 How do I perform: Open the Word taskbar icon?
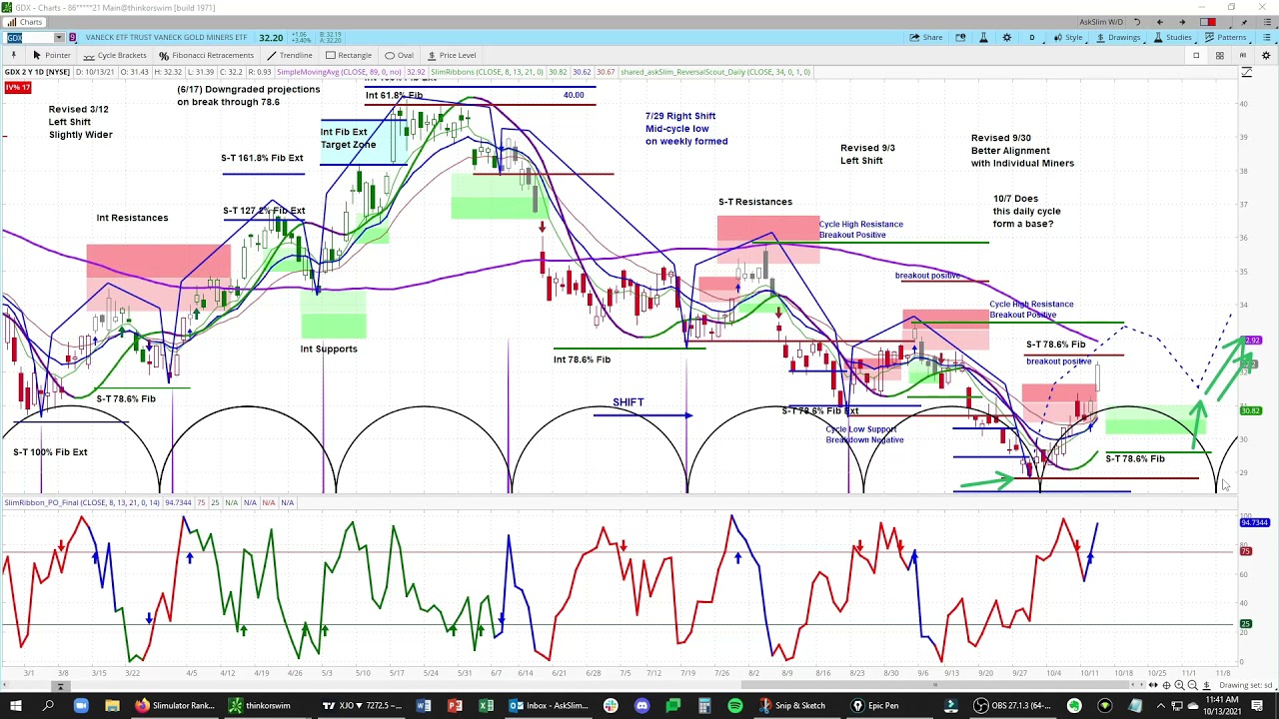tap(424, 705)
